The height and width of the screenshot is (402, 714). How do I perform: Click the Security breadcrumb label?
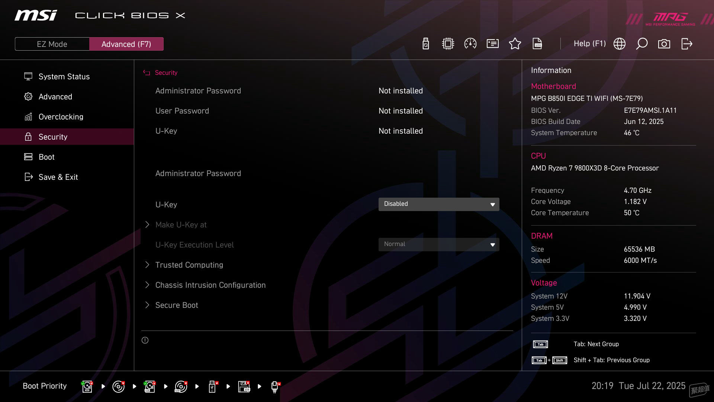[x=166, y=73]
